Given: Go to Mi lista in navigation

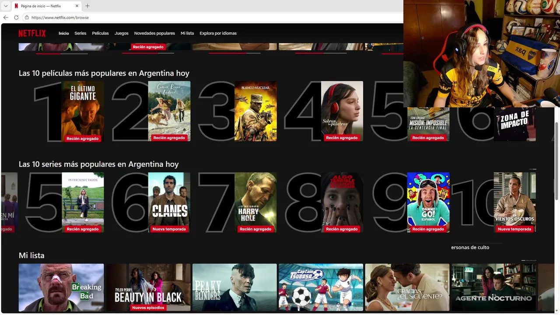Looking at the screenshot, I should [x=187, y=33].
